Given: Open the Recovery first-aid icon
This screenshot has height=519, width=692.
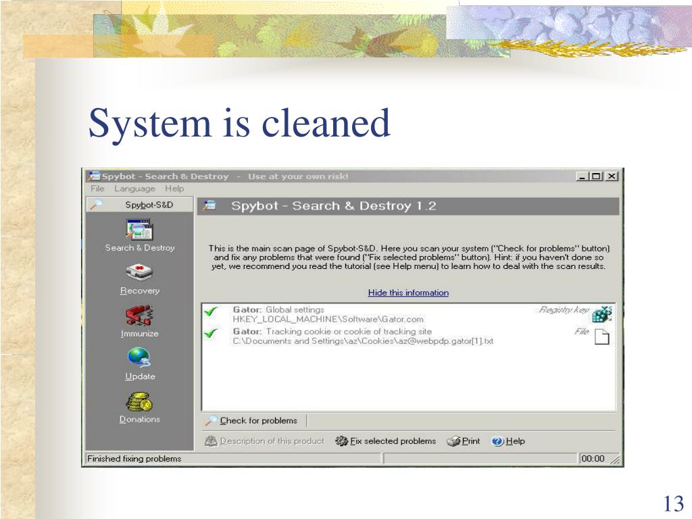Looking at the screenshot, I should (x=139, y=272).
